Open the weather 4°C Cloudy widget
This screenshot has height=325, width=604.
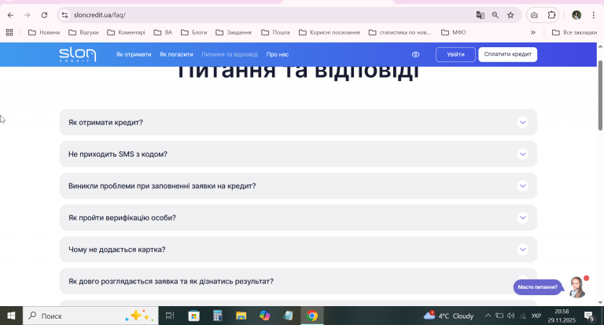[448, 316]
